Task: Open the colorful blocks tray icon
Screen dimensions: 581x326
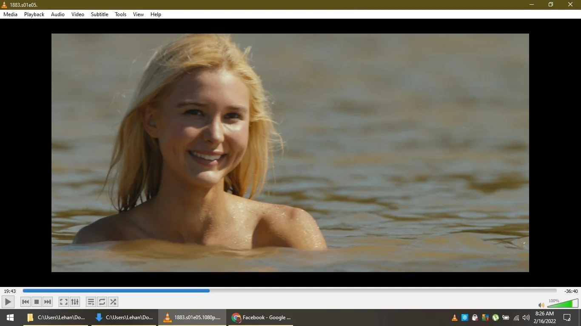Action: point(485,318)
